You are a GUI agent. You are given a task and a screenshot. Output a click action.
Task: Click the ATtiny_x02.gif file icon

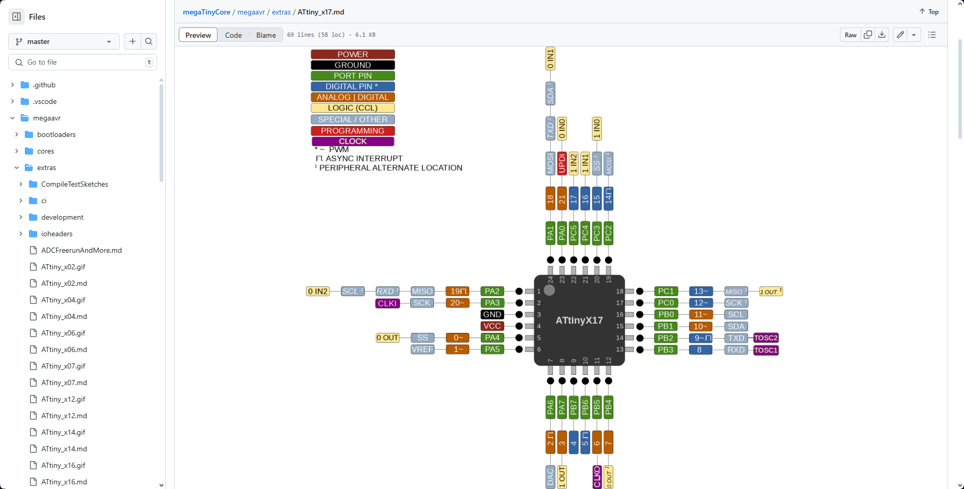(x=33, y=267)
